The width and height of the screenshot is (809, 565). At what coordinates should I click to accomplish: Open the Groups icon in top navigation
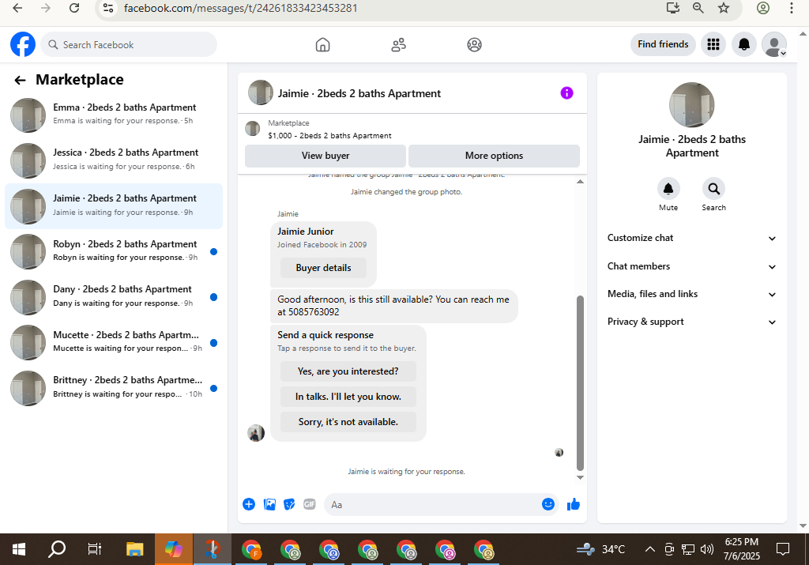tap(474, 45)
